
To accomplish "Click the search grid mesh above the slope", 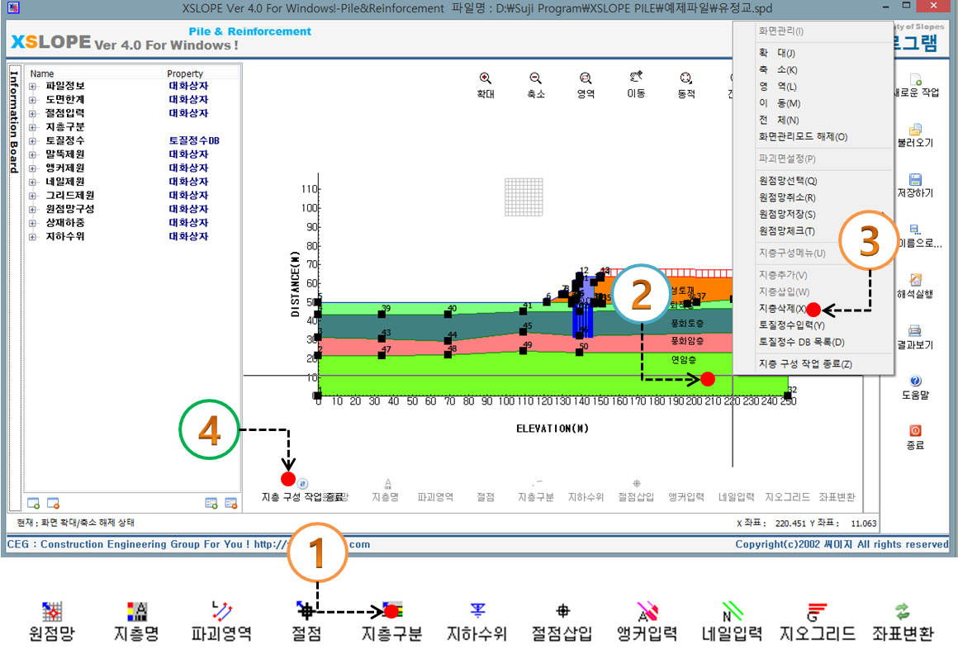I will tap(524, 197).
